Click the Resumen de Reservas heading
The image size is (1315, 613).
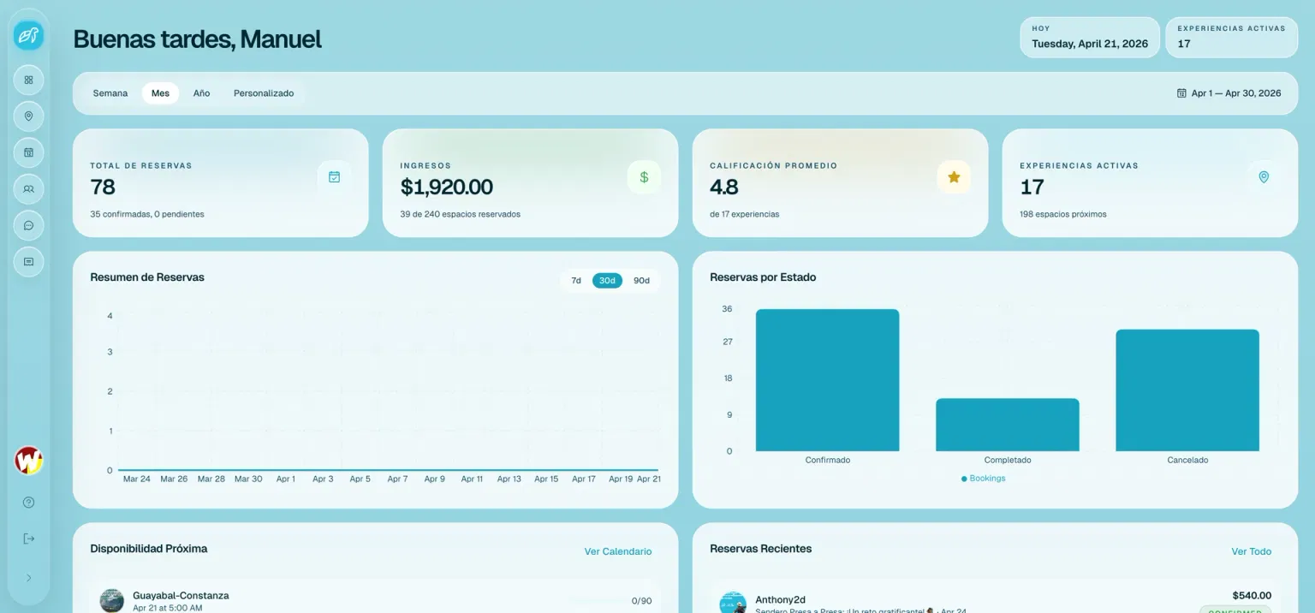point(147,277)
